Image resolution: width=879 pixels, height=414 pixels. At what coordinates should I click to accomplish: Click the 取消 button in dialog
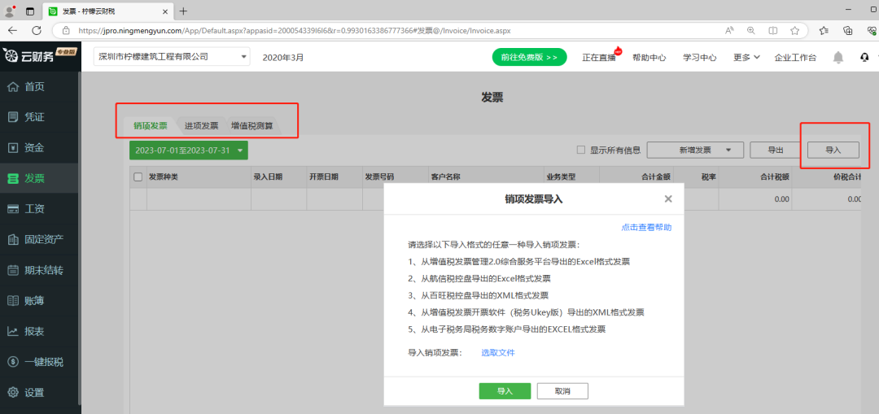coord(562,391)
